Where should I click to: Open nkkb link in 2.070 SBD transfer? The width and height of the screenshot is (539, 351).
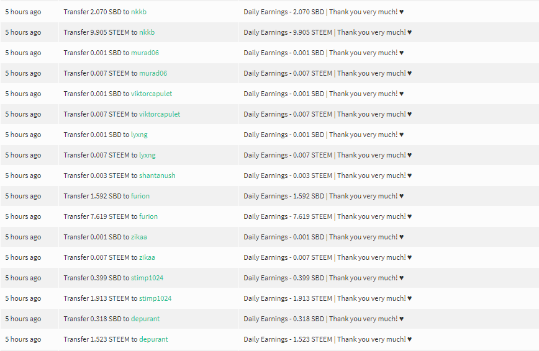click(x=138, y=12)
